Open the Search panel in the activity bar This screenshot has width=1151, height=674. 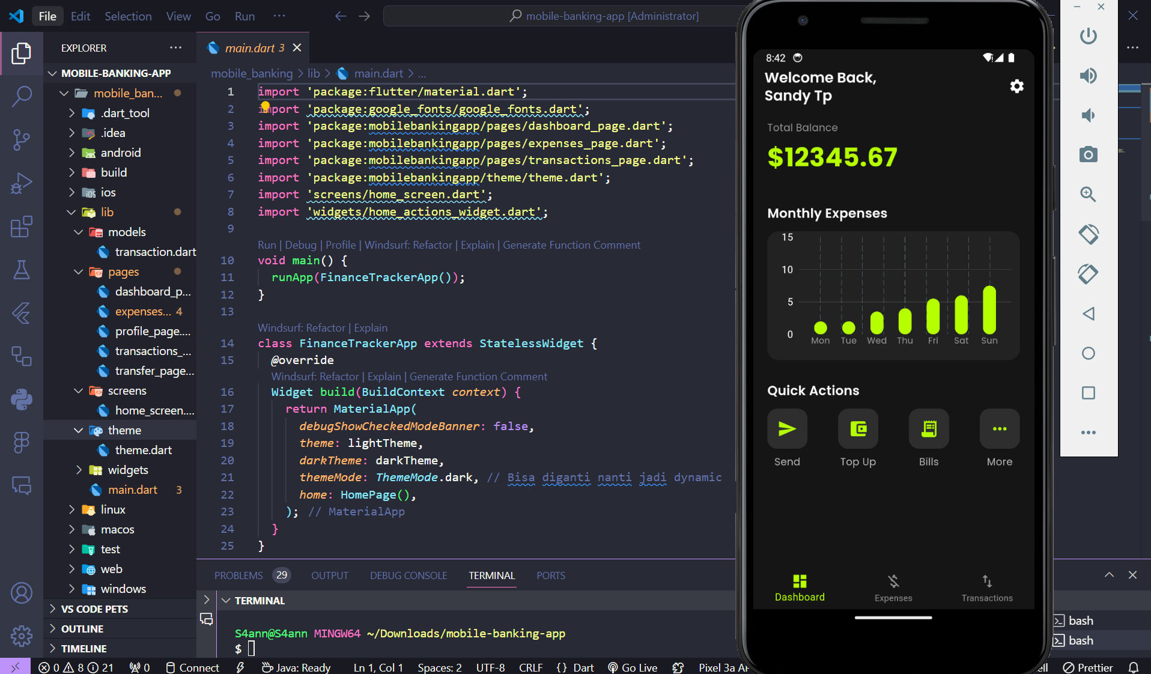click(22, 96)
